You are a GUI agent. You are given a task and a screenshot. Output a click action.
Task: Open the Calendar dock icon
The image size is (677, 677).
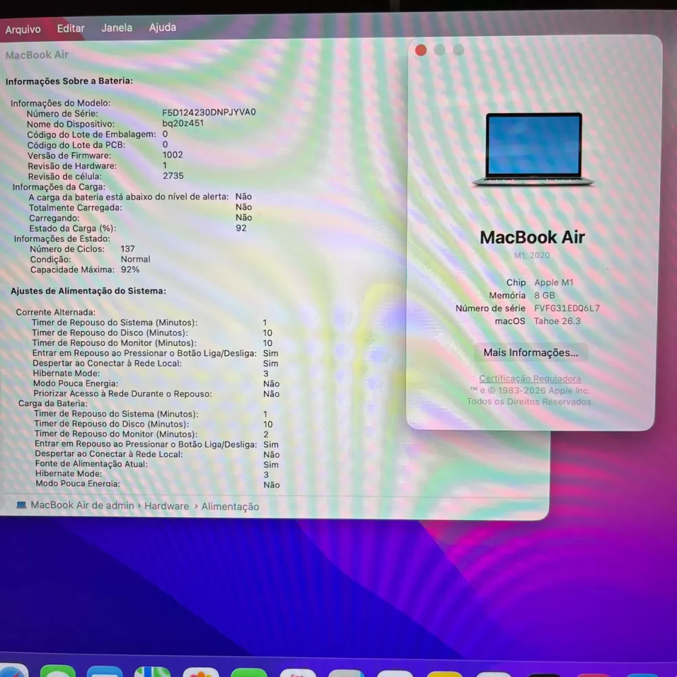[297, 672]
